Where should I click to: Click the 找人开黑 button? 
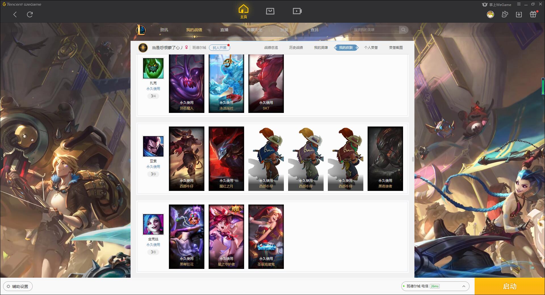[219, 48]
